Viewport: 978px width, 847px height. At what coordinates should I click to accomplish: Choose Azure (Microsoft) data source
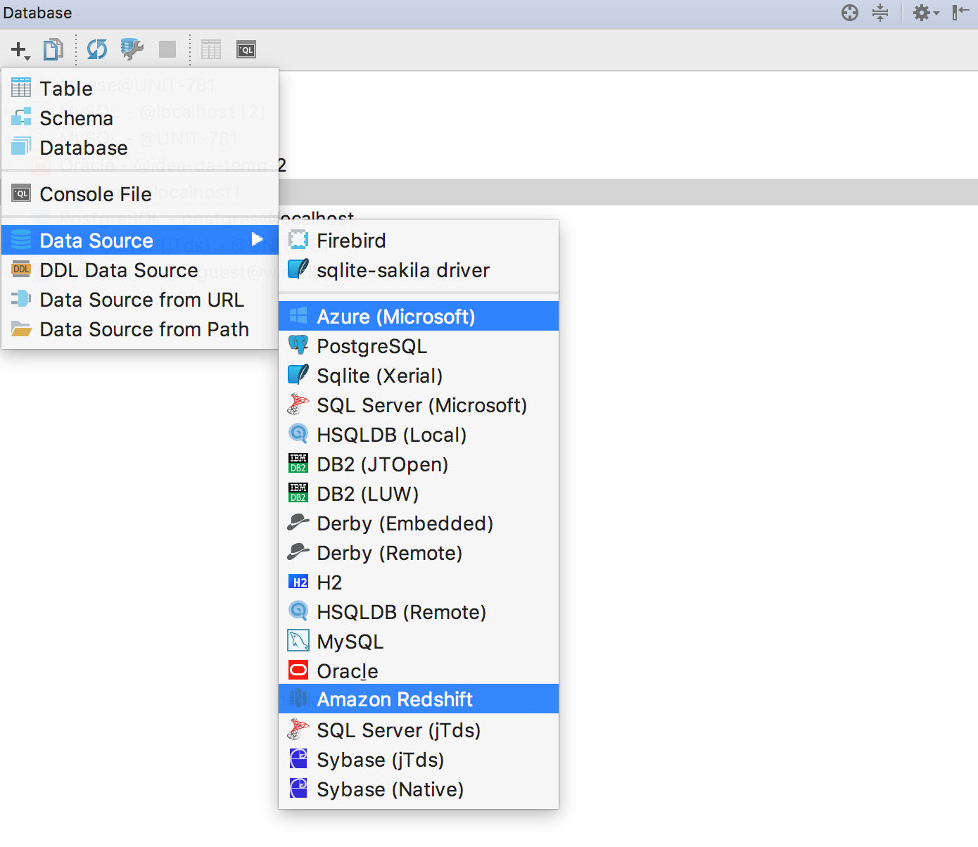(x=419, y=317)
